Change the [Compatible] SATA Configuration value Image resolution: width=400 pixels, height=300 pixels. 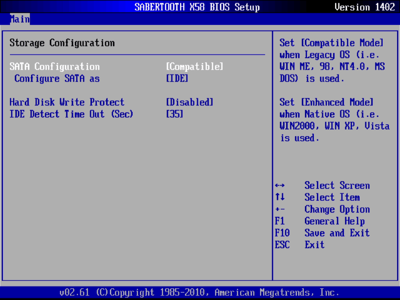[x=195, y=66]
